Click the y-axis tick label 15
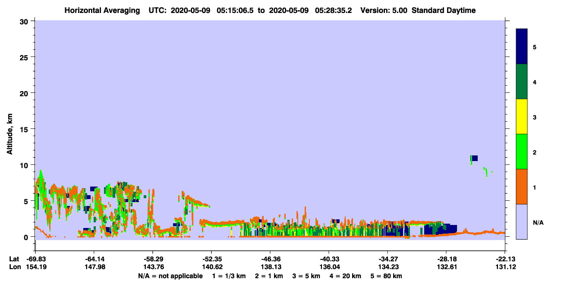The height and width of the screenshot is (288, 561). [x=25, y=129]
